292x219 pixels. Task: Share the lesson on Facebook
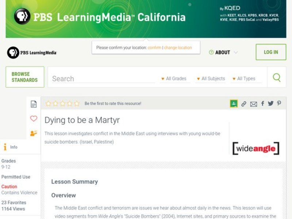262,104
